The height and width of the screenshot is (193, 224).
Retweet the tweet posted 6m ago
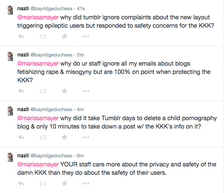[43, 184]
